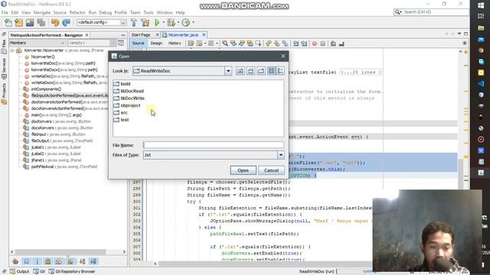
Task: Open the empty filter dropdown in Navigator
Action: [113, 43]
